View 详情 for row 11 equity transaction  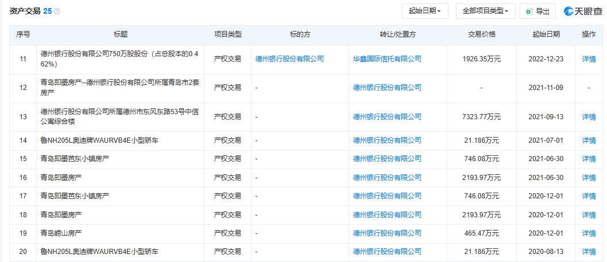coord(589,58)
